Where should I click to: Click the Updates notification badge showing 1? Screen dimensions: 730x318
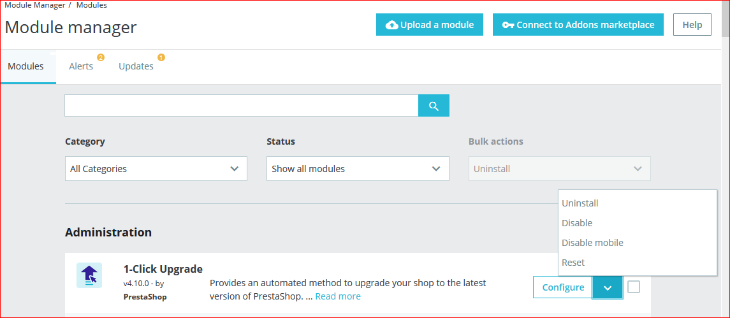pyautogui.click(x=161, y=58)
